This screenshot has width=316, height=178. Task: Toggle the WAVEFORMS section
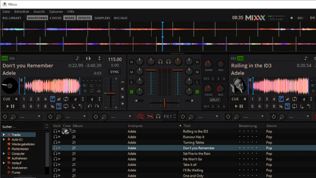tap(37, 18)
